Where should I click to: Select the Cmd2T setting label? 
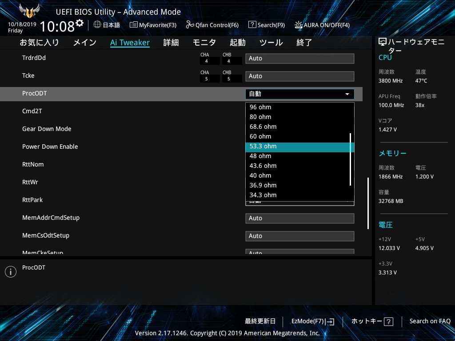pyautogui.click(x=32, y=111)
